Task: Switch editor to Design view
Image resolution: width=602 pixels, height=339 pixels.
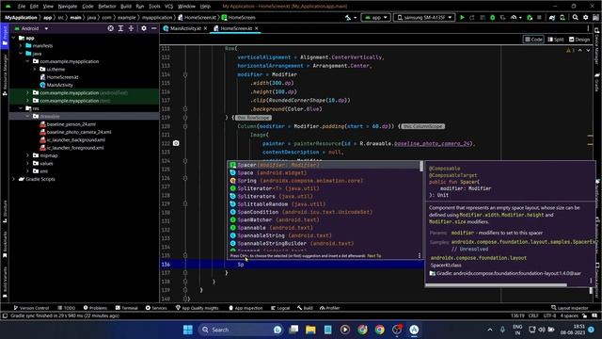Action: 579,40
